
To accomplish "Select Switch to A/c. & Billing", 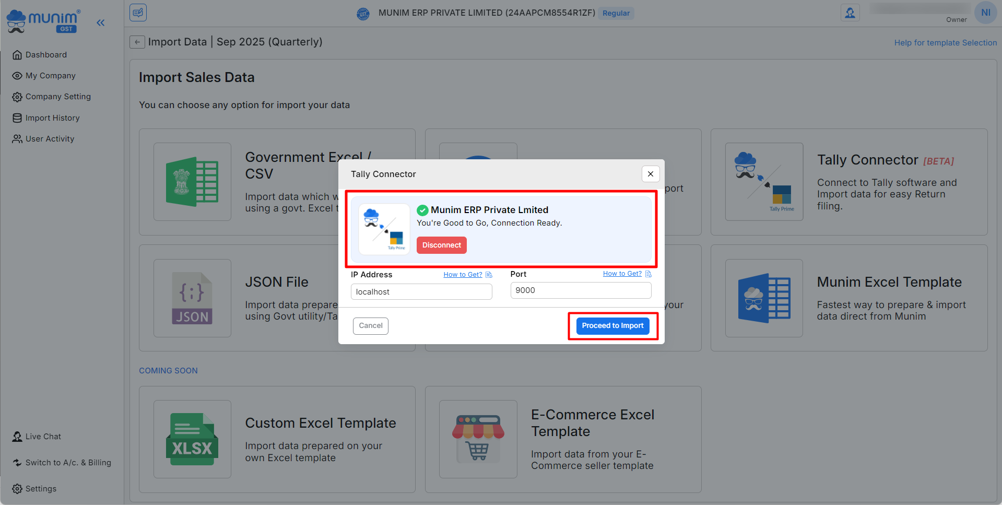I will click(68, 463).
